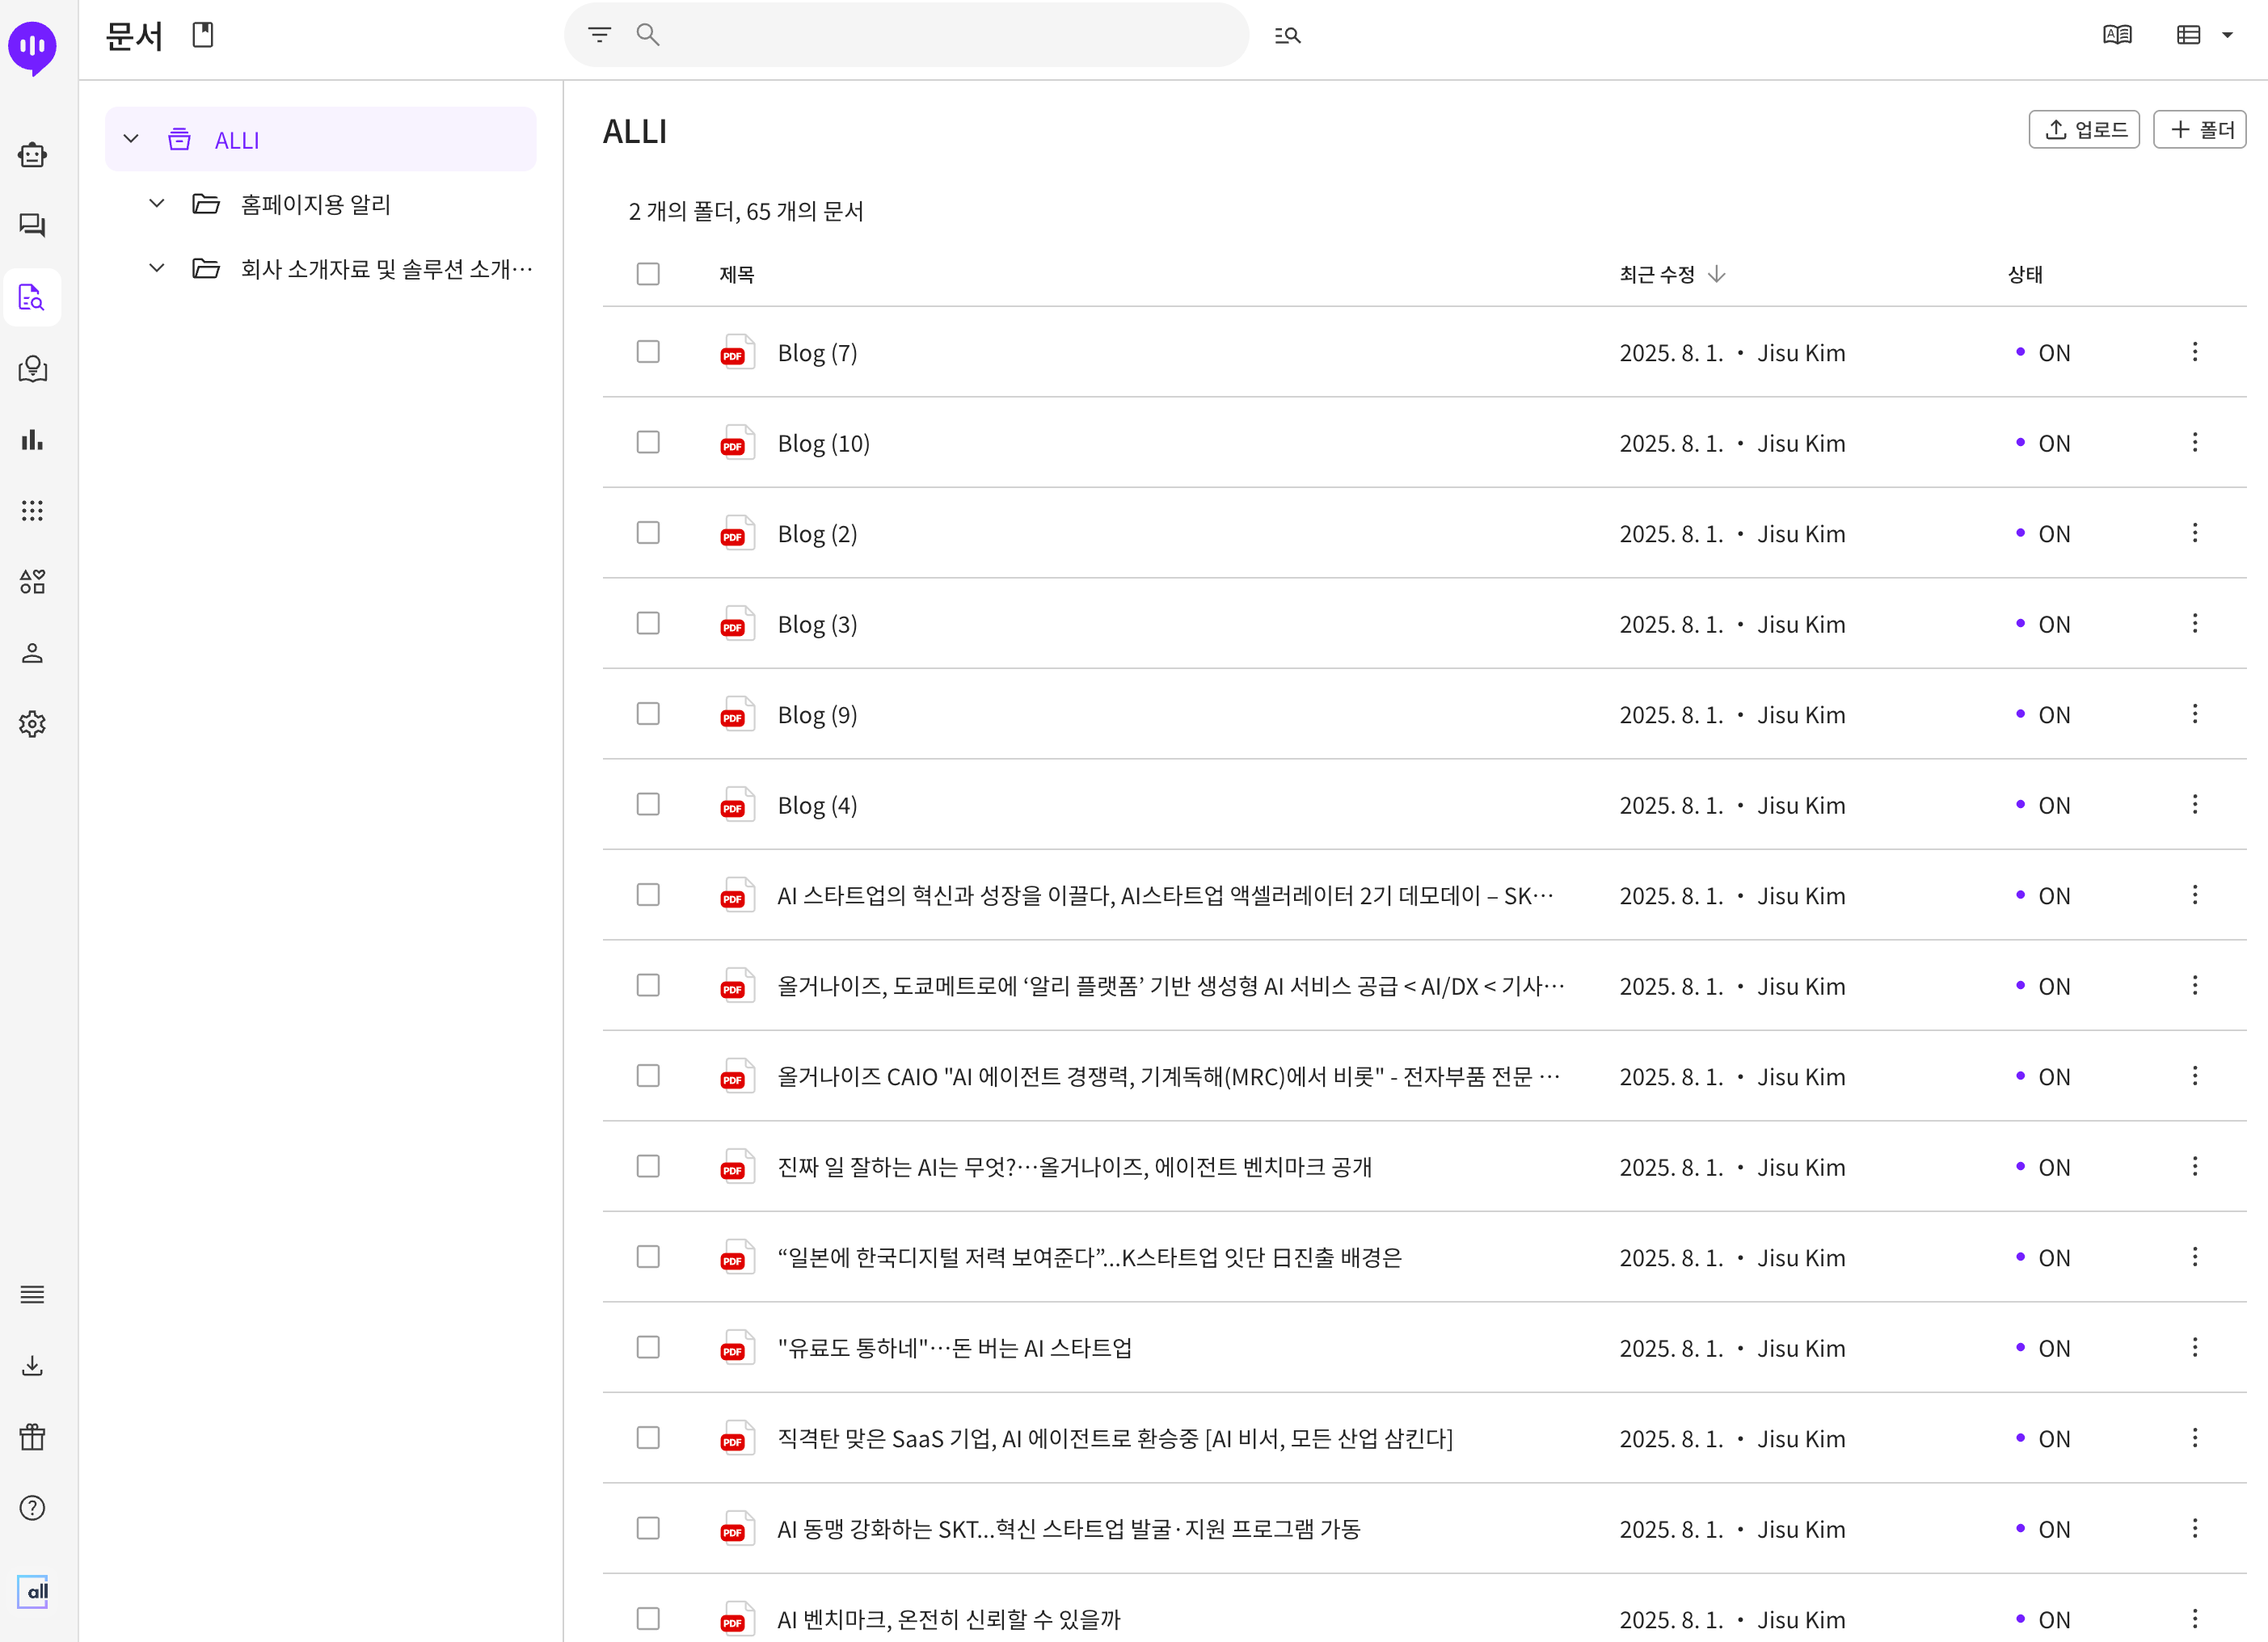Check the box for Blog (3)
Viewport: 2268px width, 1642px height.
coord(648,623)
